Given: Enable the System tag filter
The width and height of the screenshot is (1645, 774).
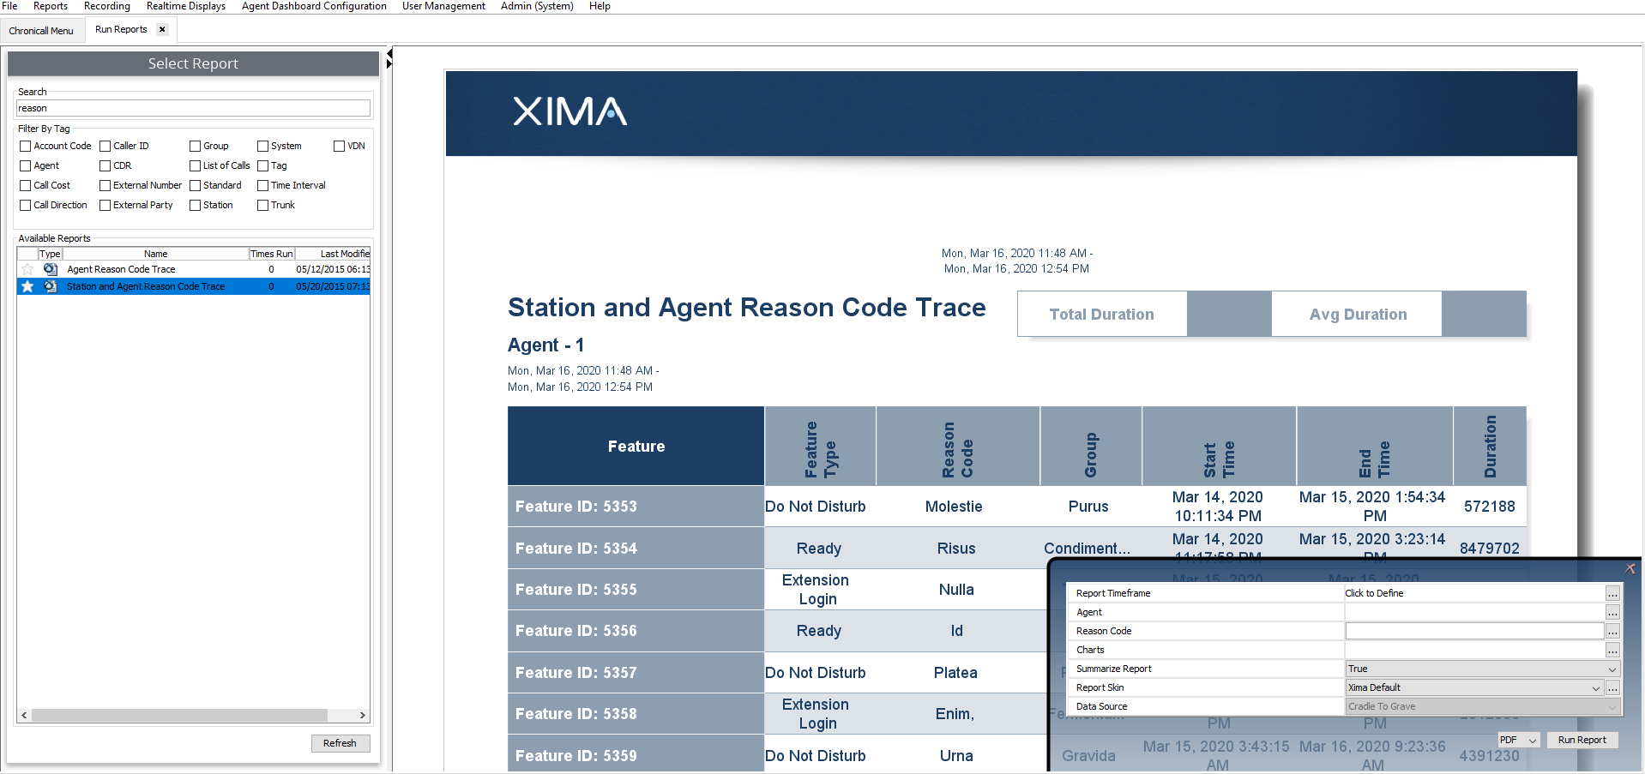Looking at the screenshot, I should click(x=263, y=146).
